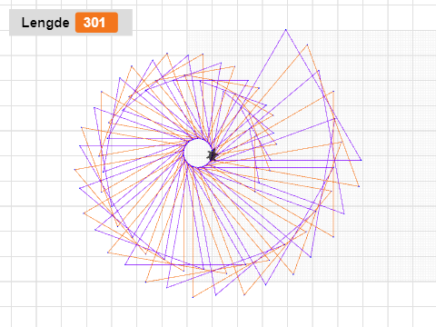Click the top corner of the tallest orange triangle
This screenshot has width=436, height=327.
[307, 45]
